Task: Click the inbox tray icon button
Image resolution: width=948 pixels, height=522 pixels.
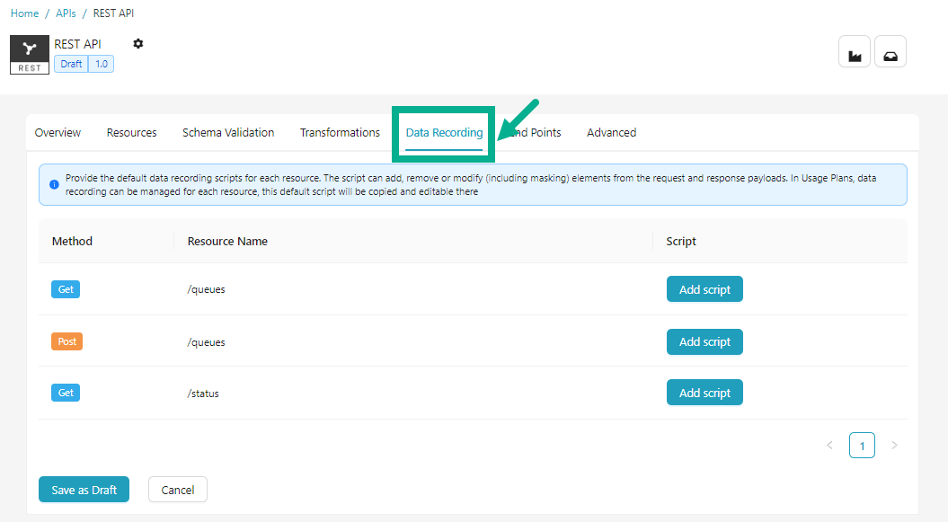Action: click(890, 52)
